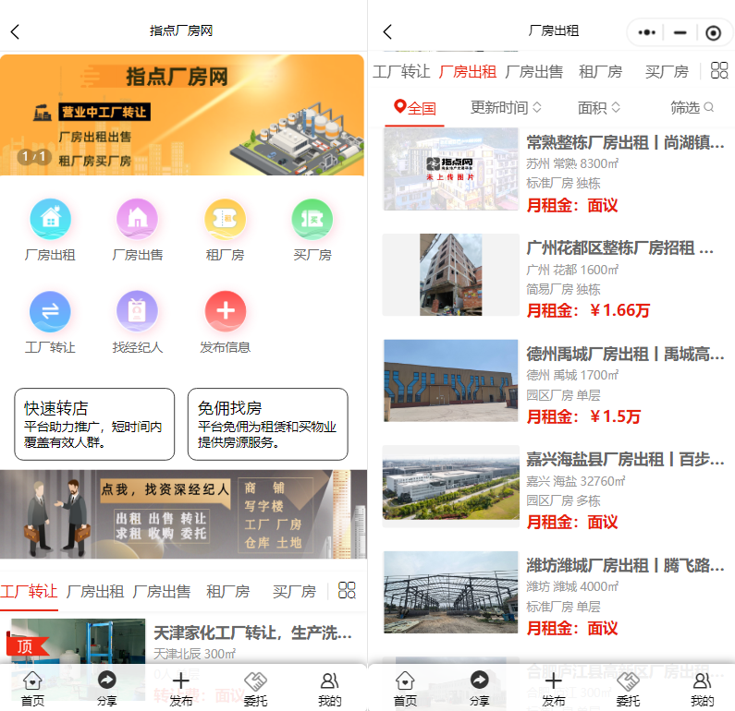The width and height of the screenshot is (735, 711).
Task: Select the yellow 租厂房 icon
Action: coord(225,219)
